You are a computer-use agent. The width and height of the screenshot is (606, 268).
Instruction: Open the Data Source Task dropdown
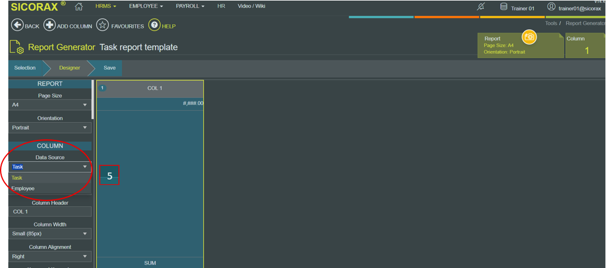[x=50, y=167]
